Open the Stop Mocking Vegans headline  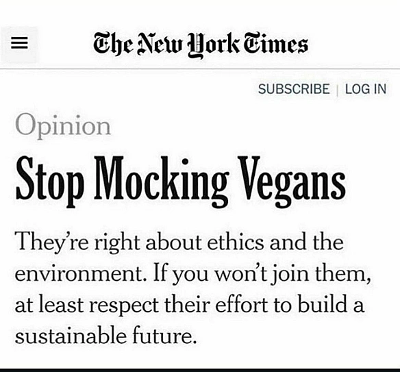pyautogui.click(x=181, y=182)
